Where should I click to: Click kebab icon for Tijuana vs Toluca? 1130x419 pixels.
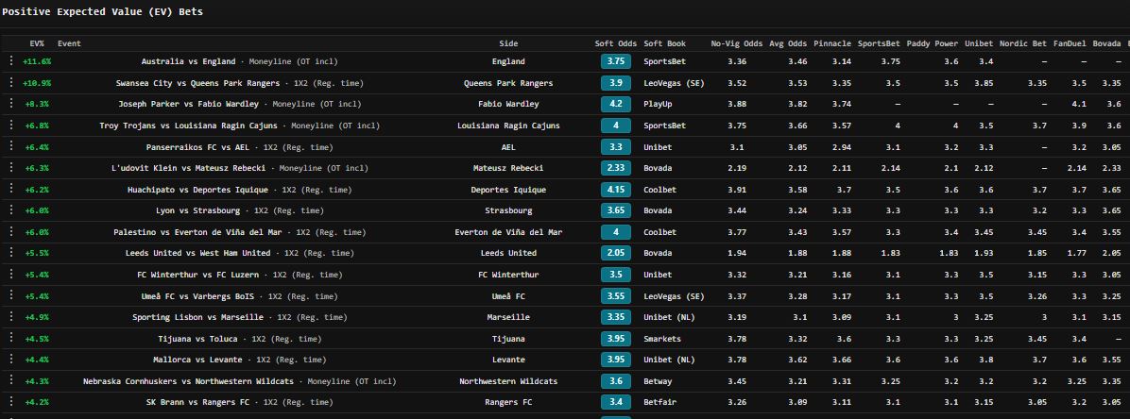pos(12,339)
